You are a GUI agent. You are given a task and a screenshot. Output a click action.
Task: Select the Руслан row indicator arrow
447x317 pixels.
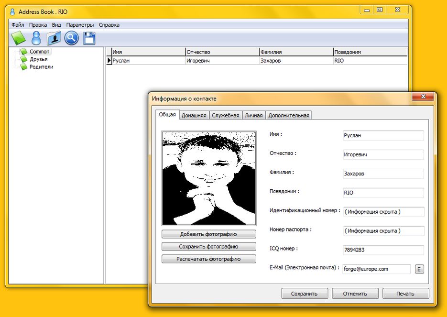(x=109, y=61)
